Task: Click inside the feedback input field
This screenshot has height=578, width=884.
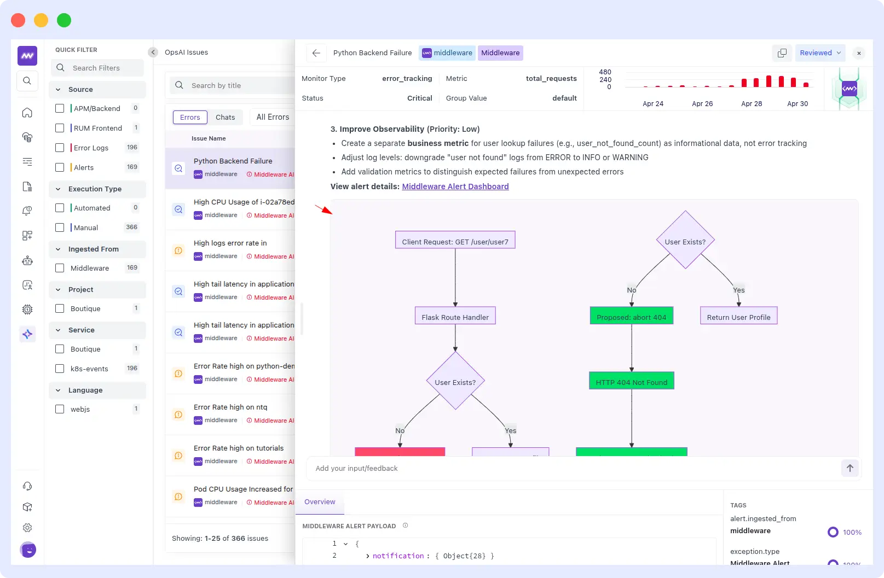Action: (x=493, y=468)
